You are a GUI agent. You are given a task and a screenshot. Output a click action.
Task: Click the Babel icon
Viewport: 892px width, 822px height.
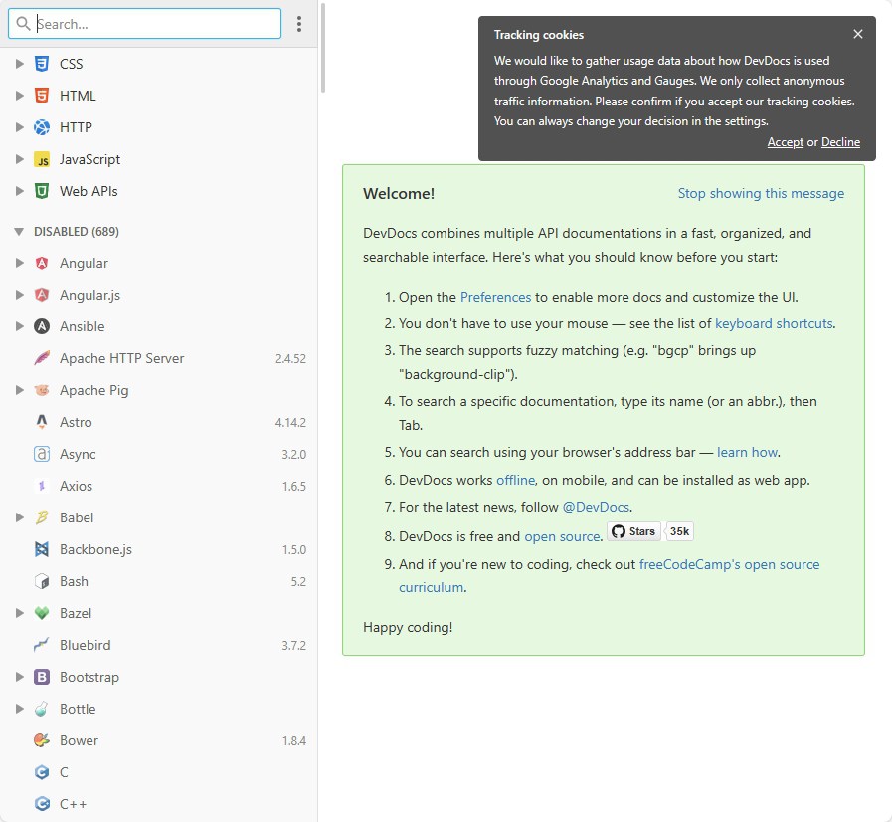point(40,517)
